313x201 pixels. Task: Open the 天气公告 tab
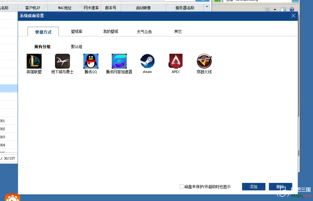click(x=144, y=32)
